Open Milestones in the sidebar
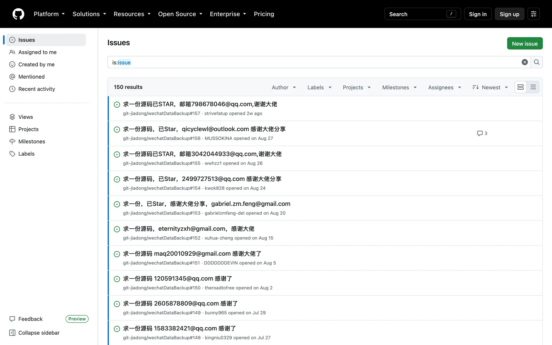The height and width of the screenshot is (345, 552). point(46,141)
